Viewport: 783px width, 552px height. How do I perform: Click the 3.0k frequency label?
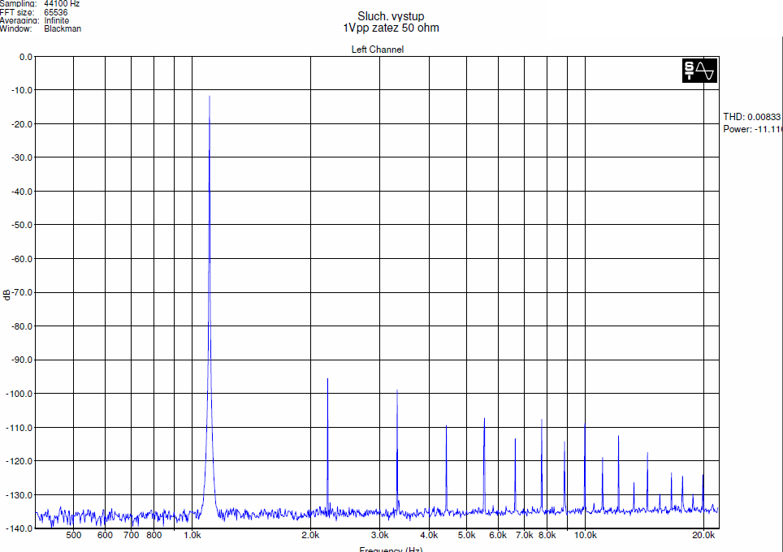click(379, 536)
